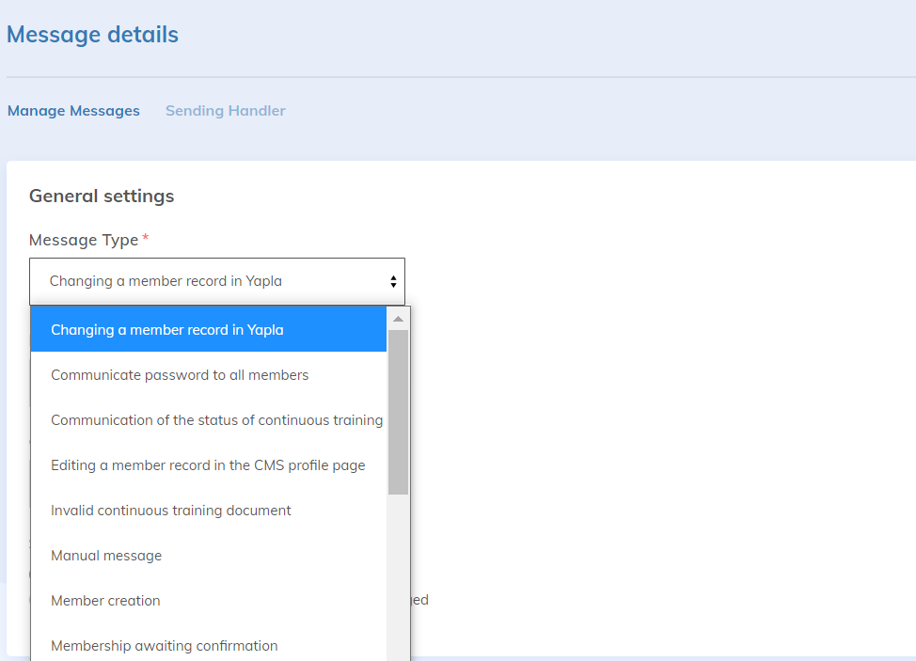
Task: Click the 'Message details' page title
Action: (x=92, y=35)
